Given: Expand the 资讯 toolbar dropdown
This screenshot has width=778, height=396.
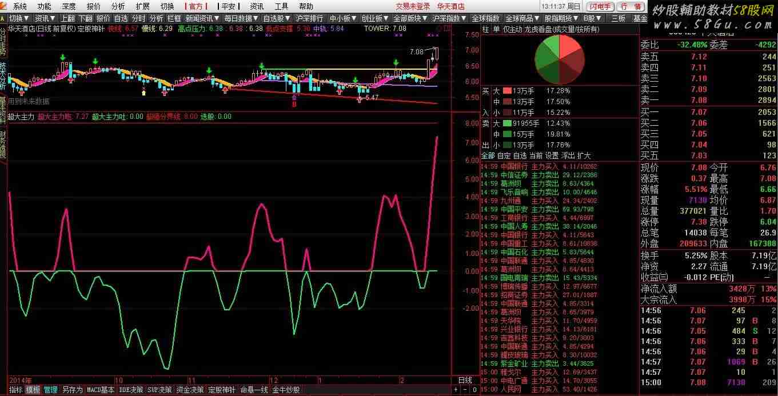Looking at the screenshot, I should (x=45, y=18).
